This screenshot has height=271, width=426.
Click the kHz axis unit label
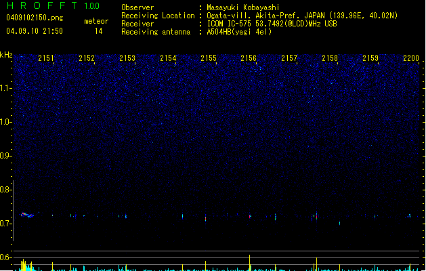click(x=6, y=55)
